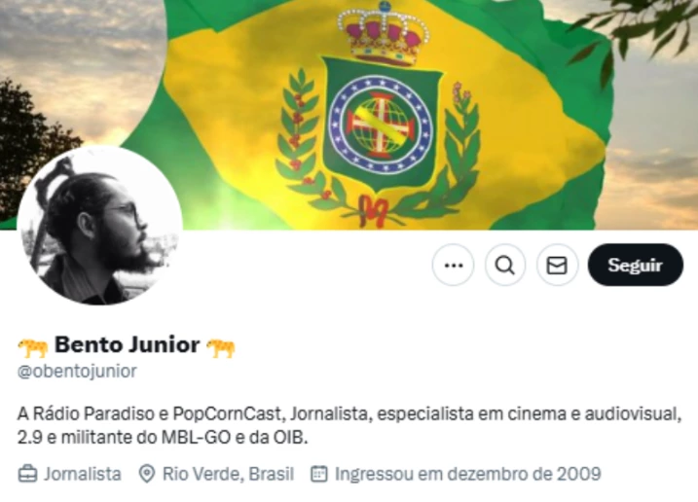
Task: Click the Rio Verde, Brasil location
Action: pos(229,474)
